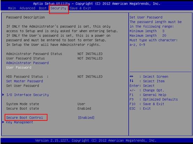This screenshot has height=144, width=193.
Task: Click the Maximum length 20 help line
Action: (x=148, y=35)
